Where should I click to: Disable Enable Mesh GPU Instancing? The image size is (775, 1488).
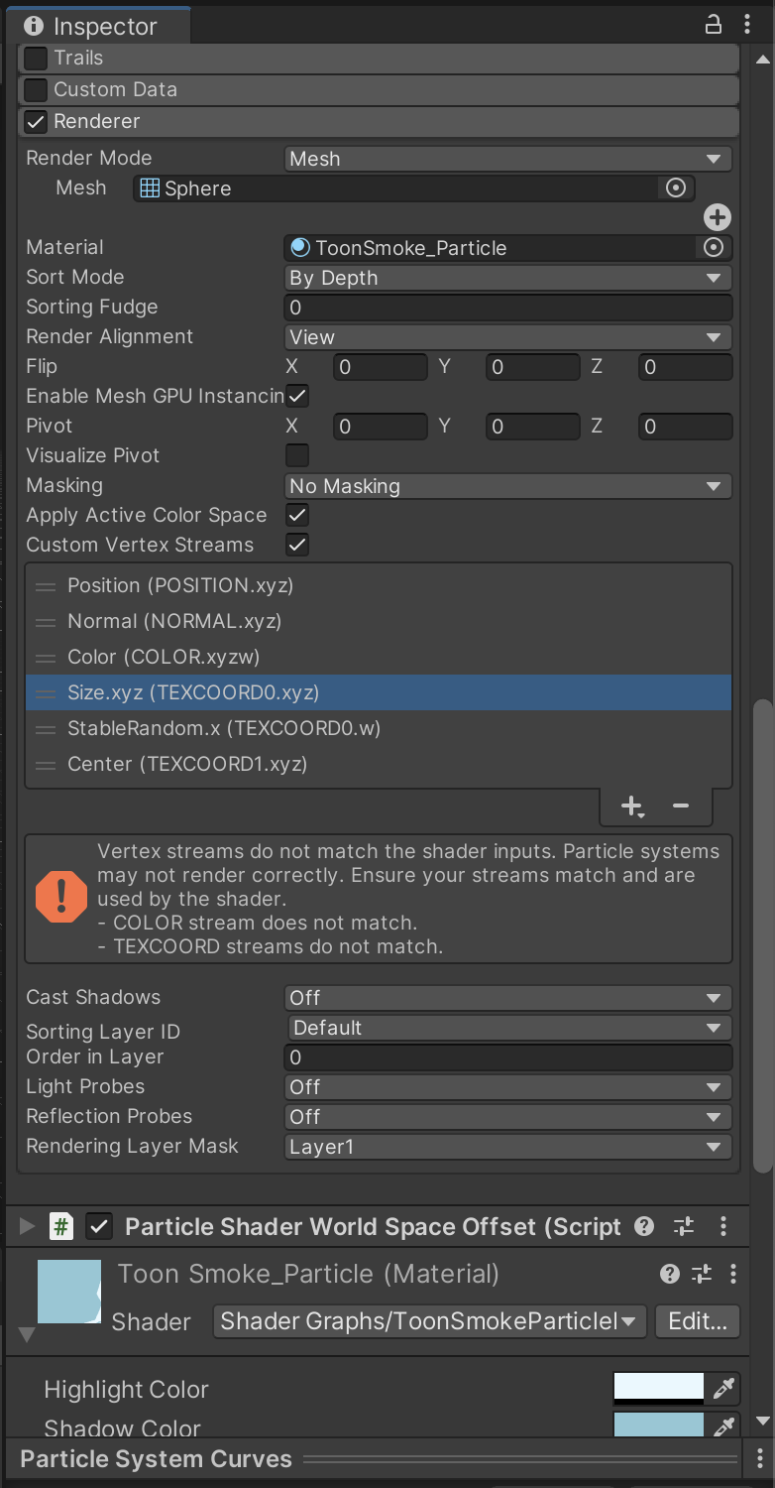point(296,395)
